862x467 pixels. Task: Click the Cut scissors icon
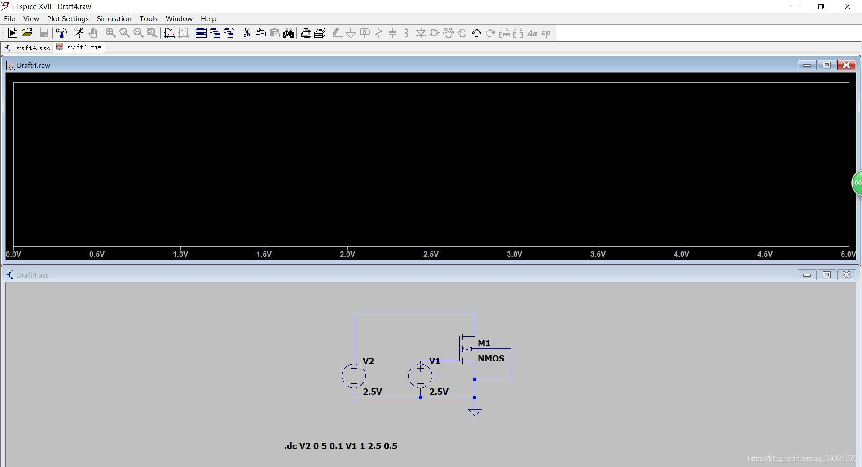pyautogui.click(x=246, y=33)
